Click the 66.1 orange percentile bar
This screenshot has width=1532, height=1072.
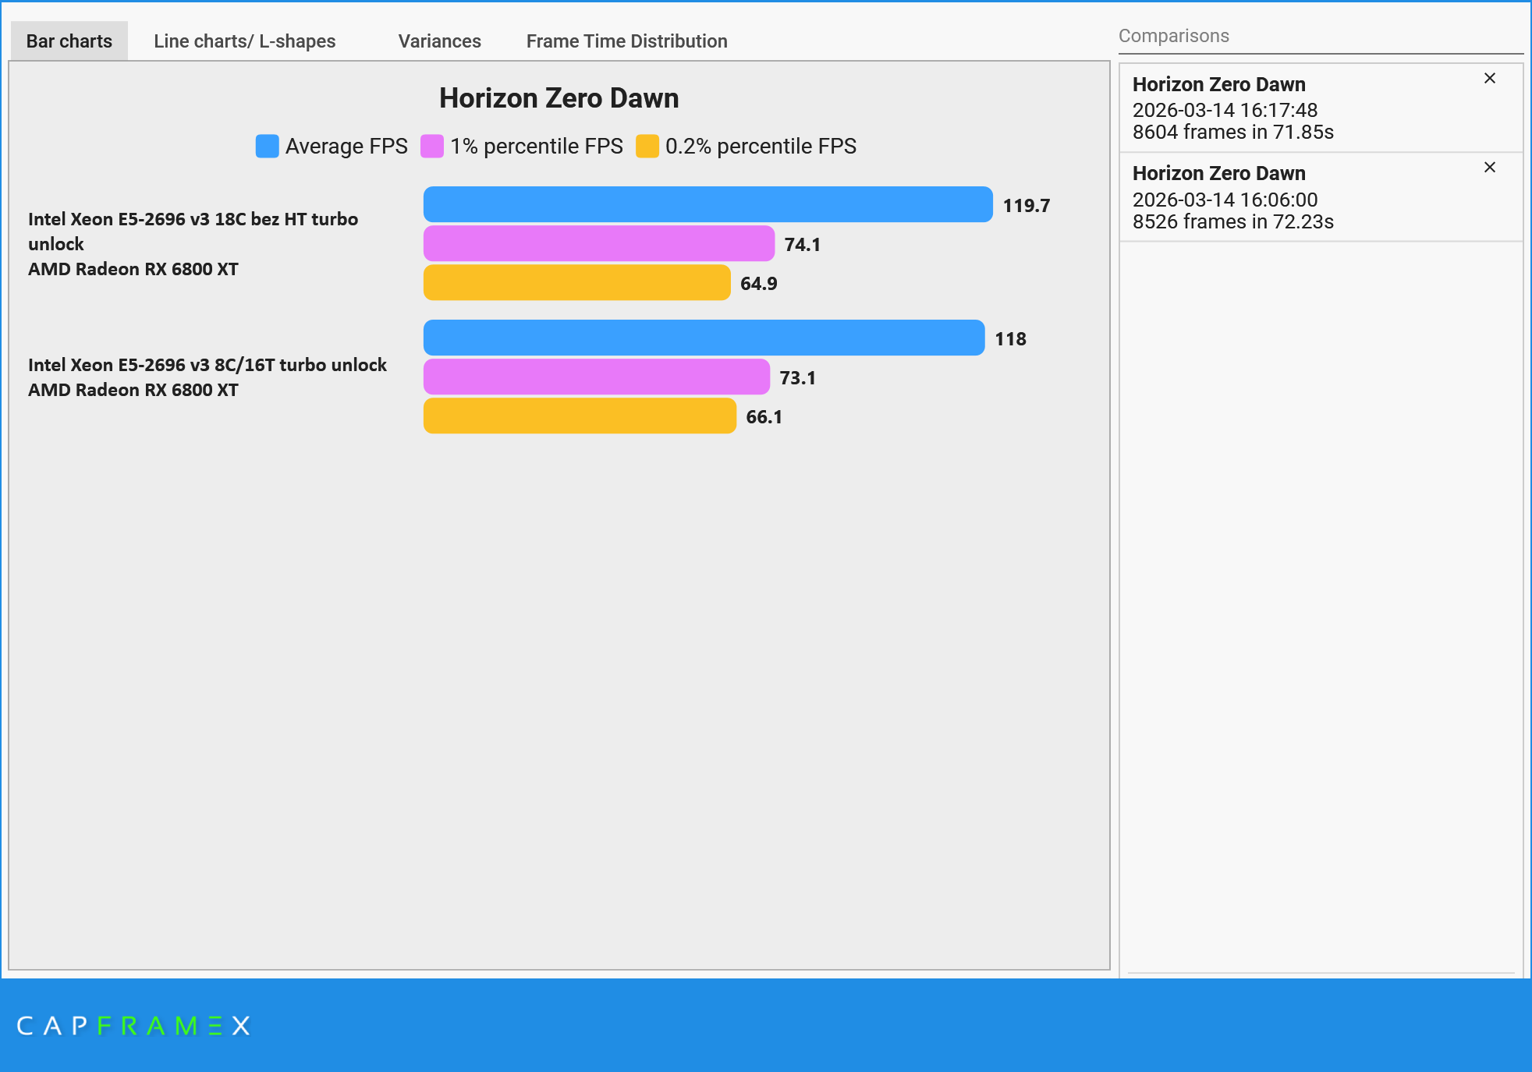(x=580, y=416)
